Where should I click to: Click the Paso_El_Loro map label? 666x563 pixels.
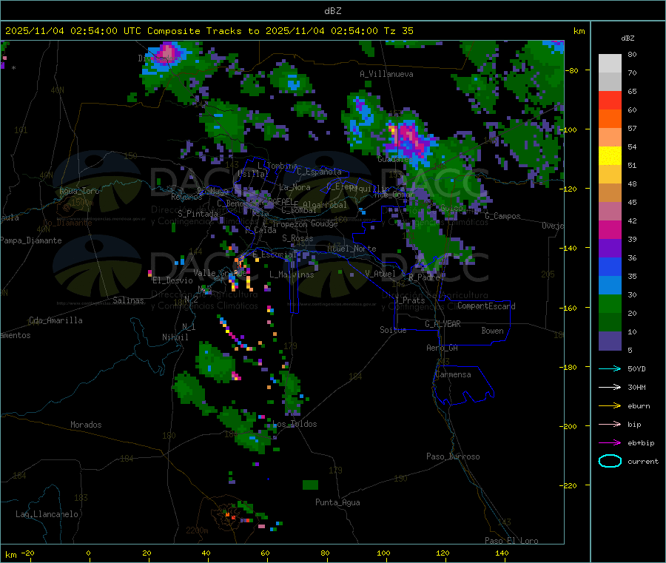tap(511, 541)
